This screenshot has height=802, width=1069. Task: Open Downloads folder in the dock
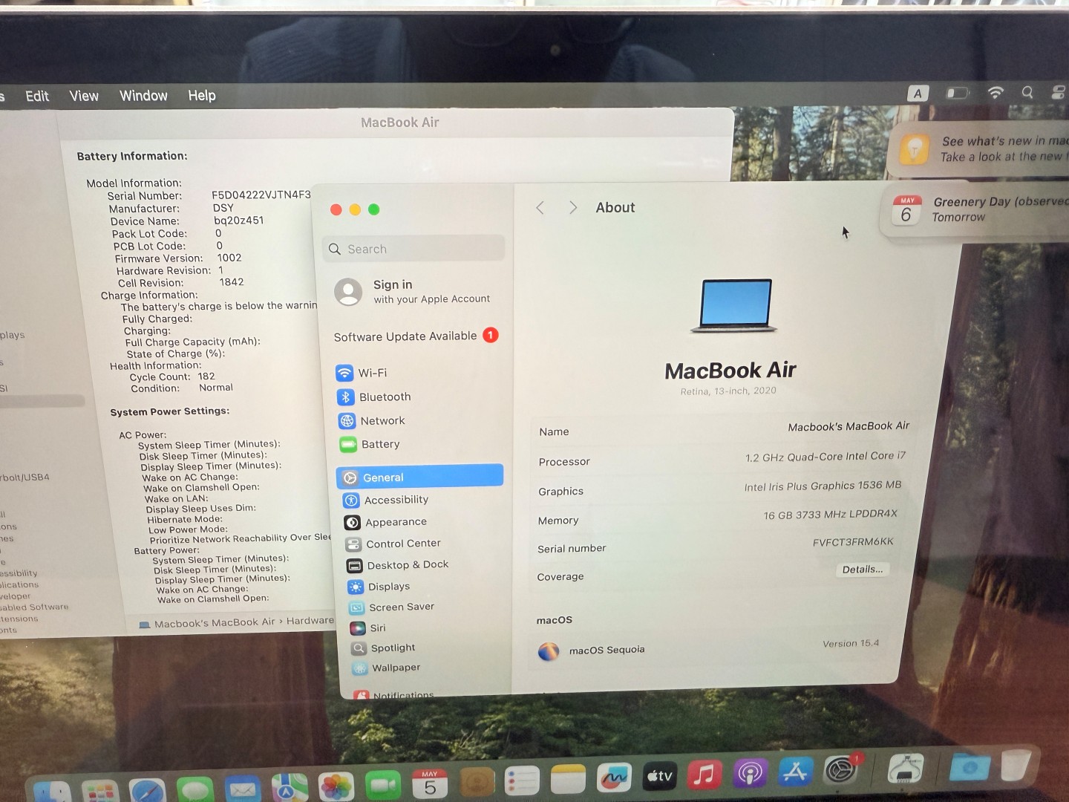coord(970,766)
